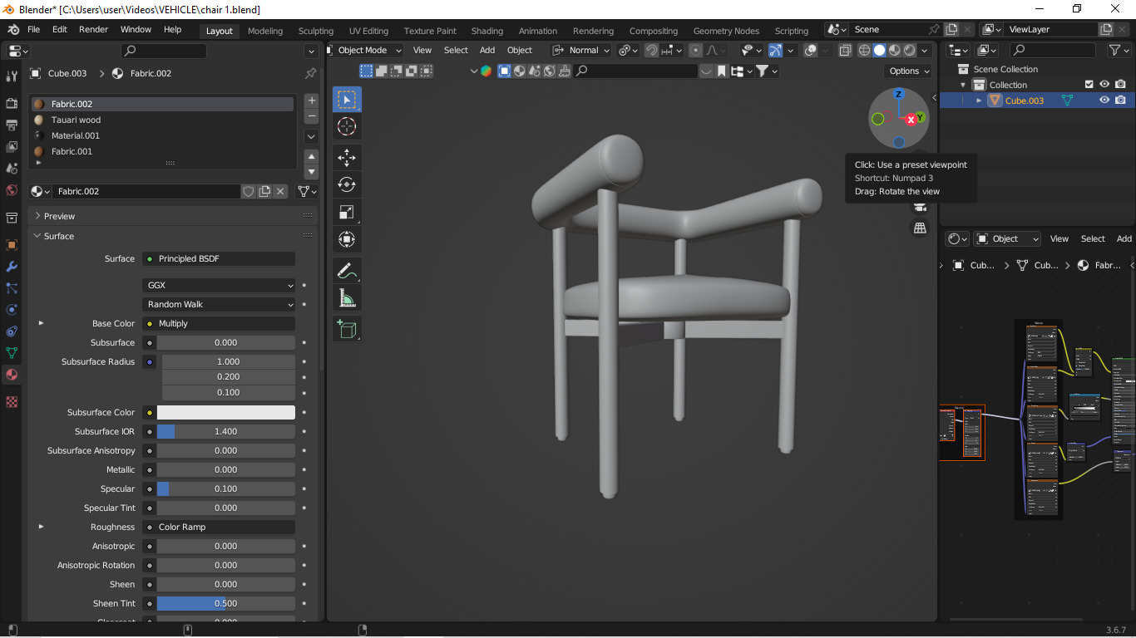Viewport: 1136px width, 638px height.
Task: Disable Cube.003 in renders camera icon
Action: tap(1121, 101)
